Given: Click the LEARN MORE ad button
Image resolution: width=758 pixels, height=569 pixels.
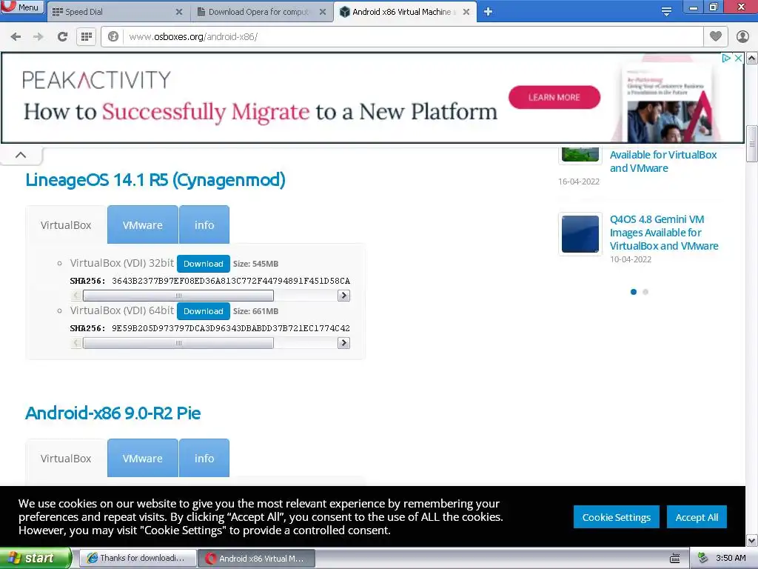Looking at the screenshot, I should tap(554, 97).
